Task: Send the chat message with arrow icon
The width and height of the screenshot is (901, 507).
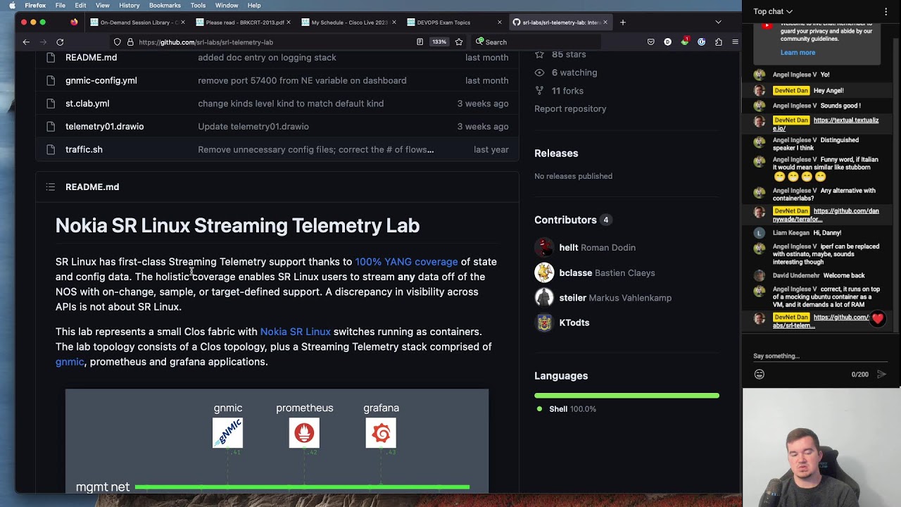Action: coord(881,375)
